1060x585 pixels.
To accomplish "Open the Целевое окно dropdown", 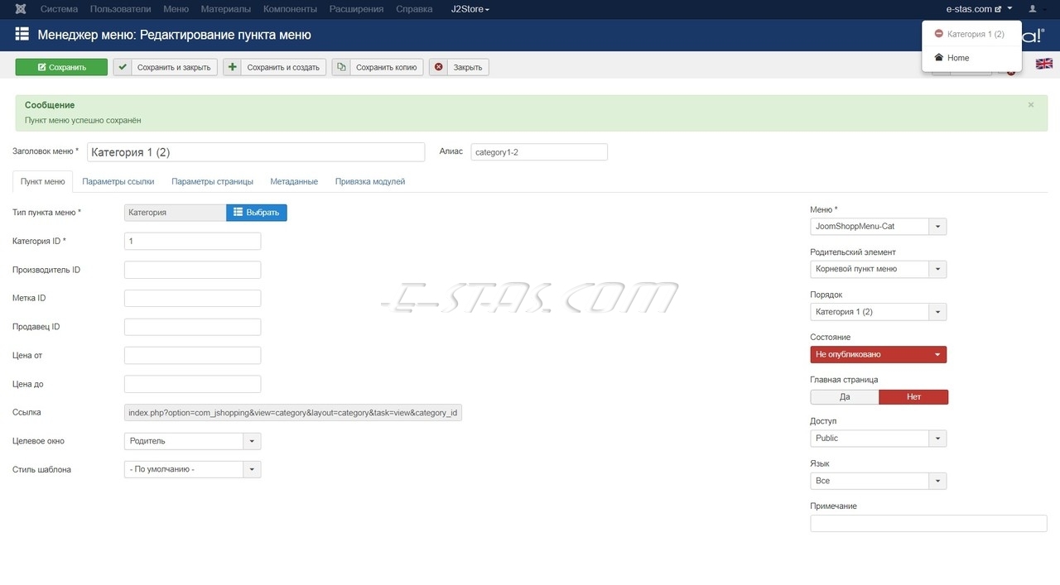I will pyautogui.click(x=192, y=441).
